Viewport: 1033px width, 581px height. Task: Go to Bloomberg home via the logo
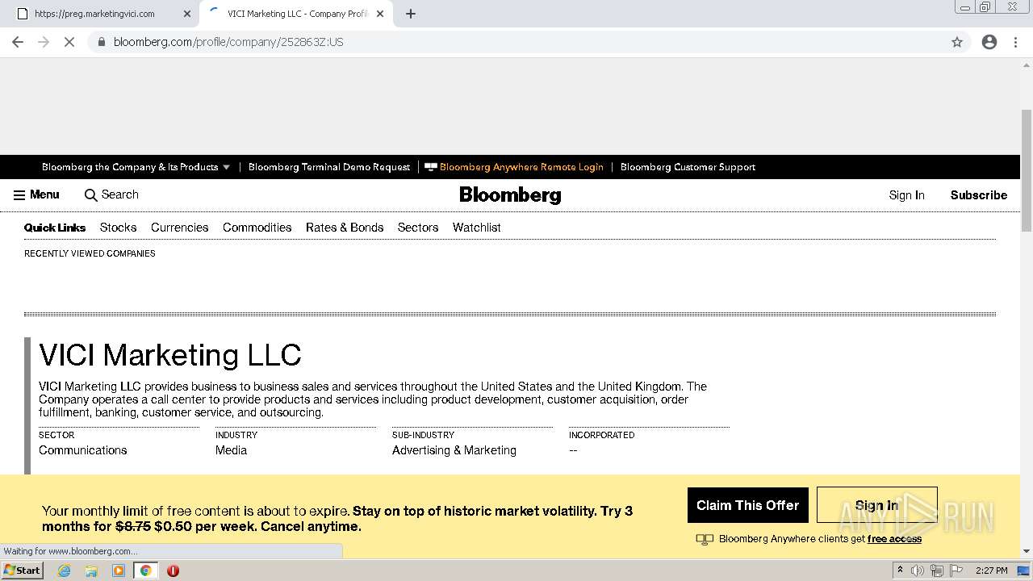(510, 195)
